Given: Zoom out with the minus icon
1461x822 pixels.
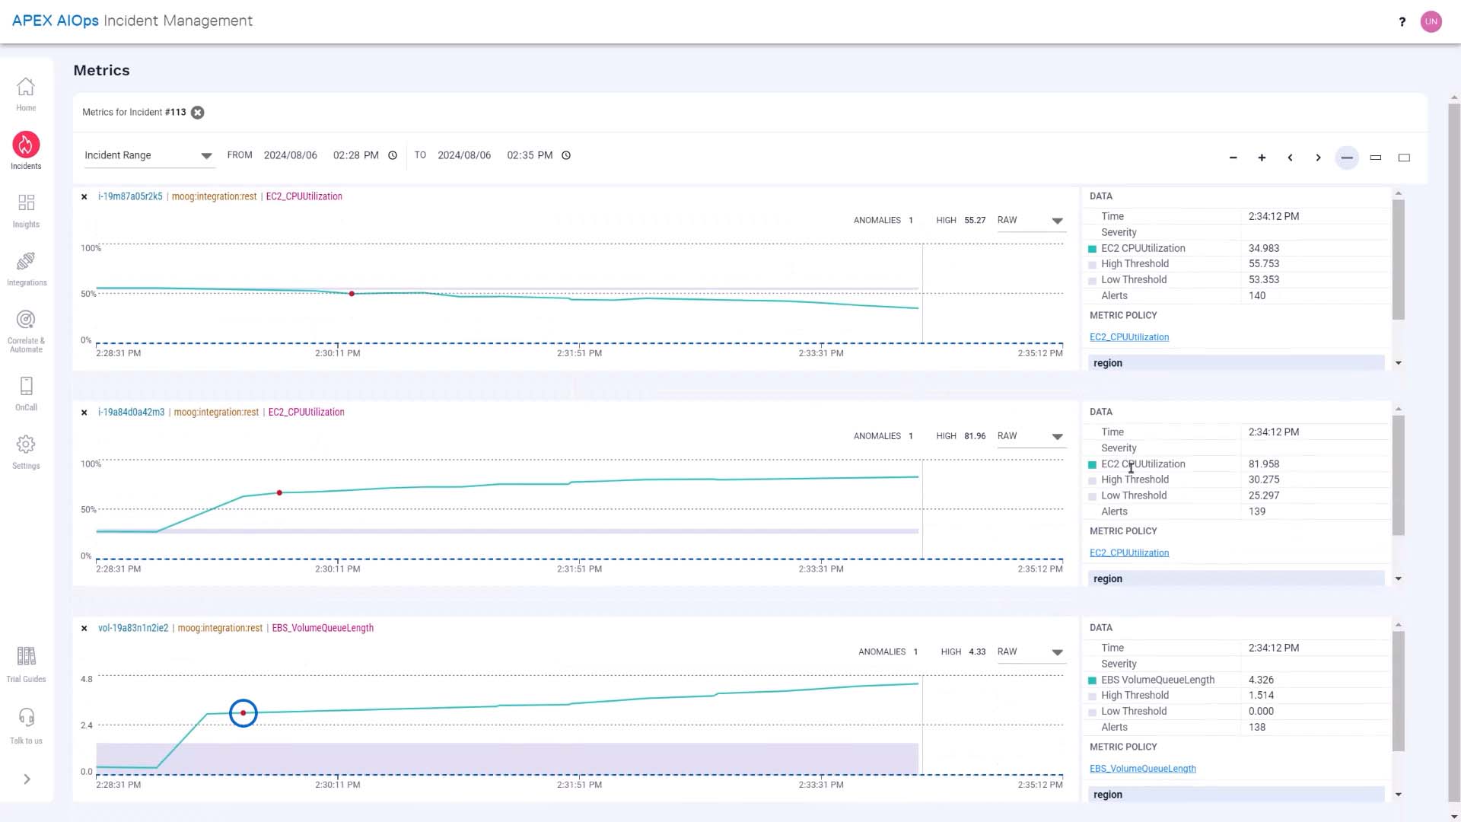Looking at the screenshot, I should point(1233,158).
